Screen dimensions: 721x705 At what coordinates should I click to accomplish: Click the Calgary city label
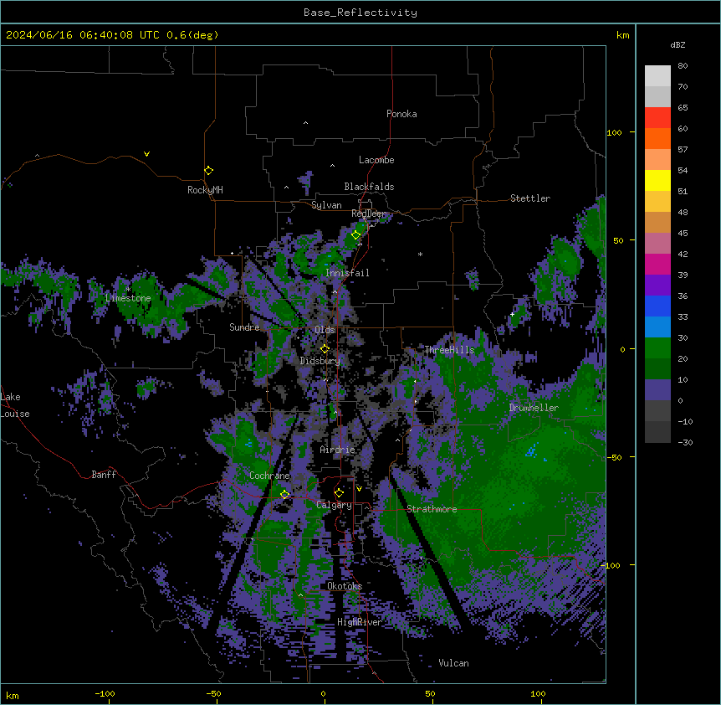click(x=334, y=505)
